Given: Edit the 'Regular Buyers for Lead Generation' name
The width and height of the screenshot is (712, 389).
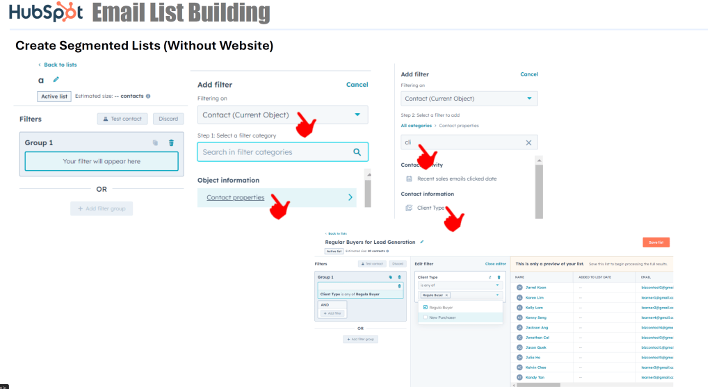Looking at the screenshot, I should click(x=422, y=242).
